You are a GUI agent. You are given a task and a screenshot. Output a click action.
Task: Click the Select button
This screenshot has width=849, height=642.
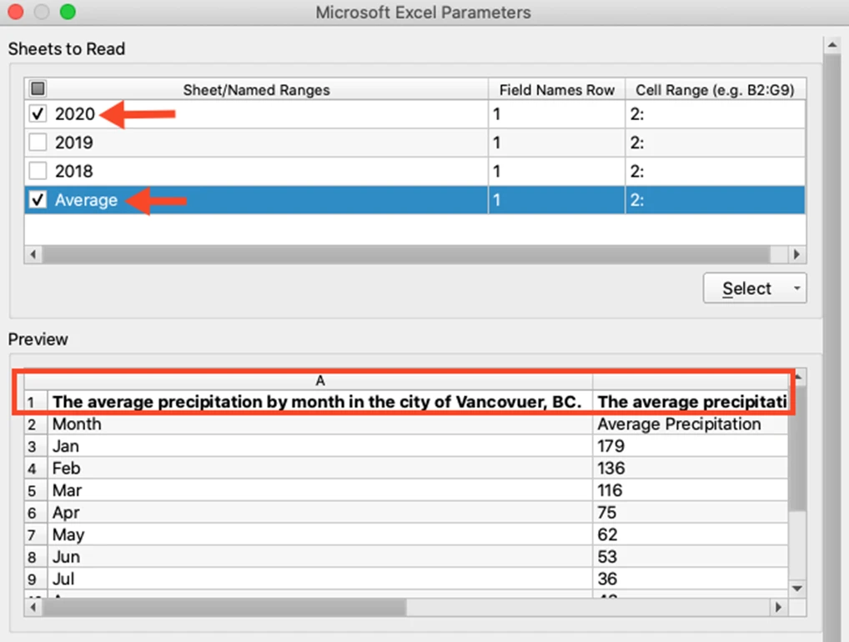(747, 288)
